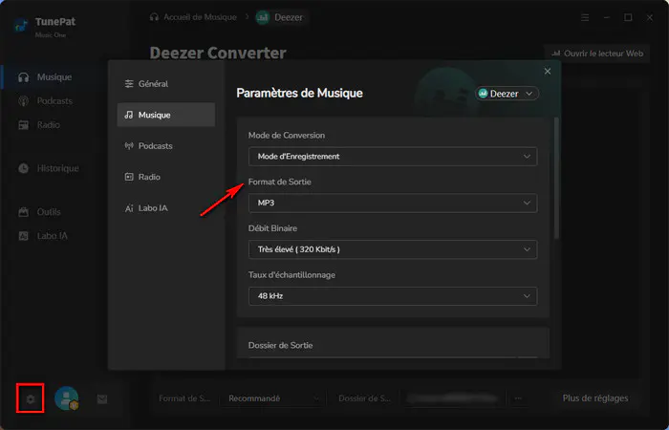The height and width of the screenshot is (430, 669).
Task: Click the Radio icon in main sidebar
Action: [24, 125]
